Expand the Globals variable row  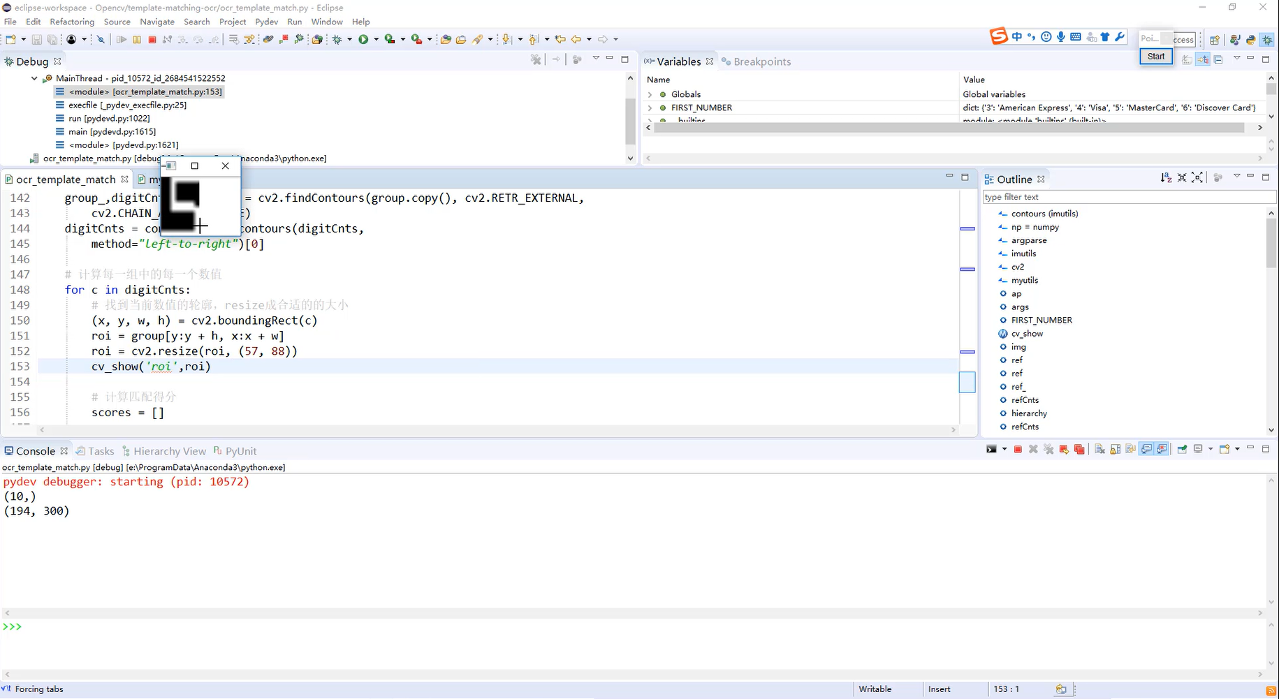(650, 94)
